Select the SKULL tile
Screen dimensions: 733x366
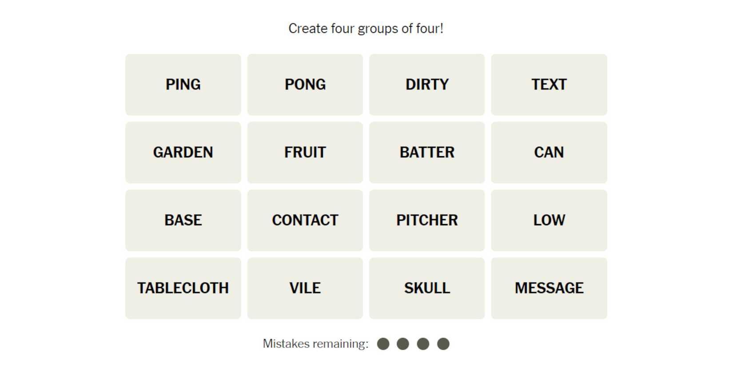point(426,288)
